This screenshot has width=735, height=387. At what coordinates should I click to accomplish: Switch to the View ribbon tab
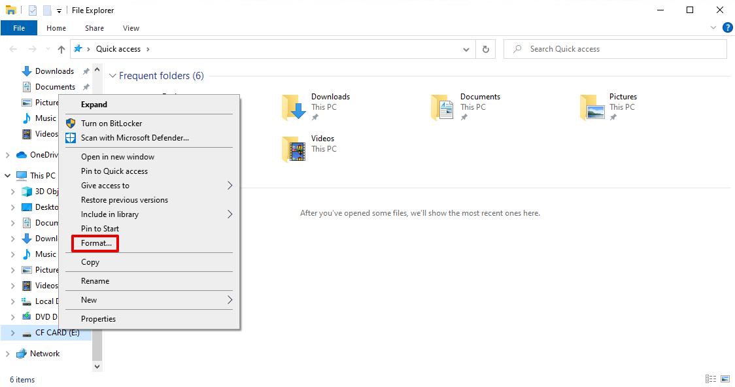[131, 28]
